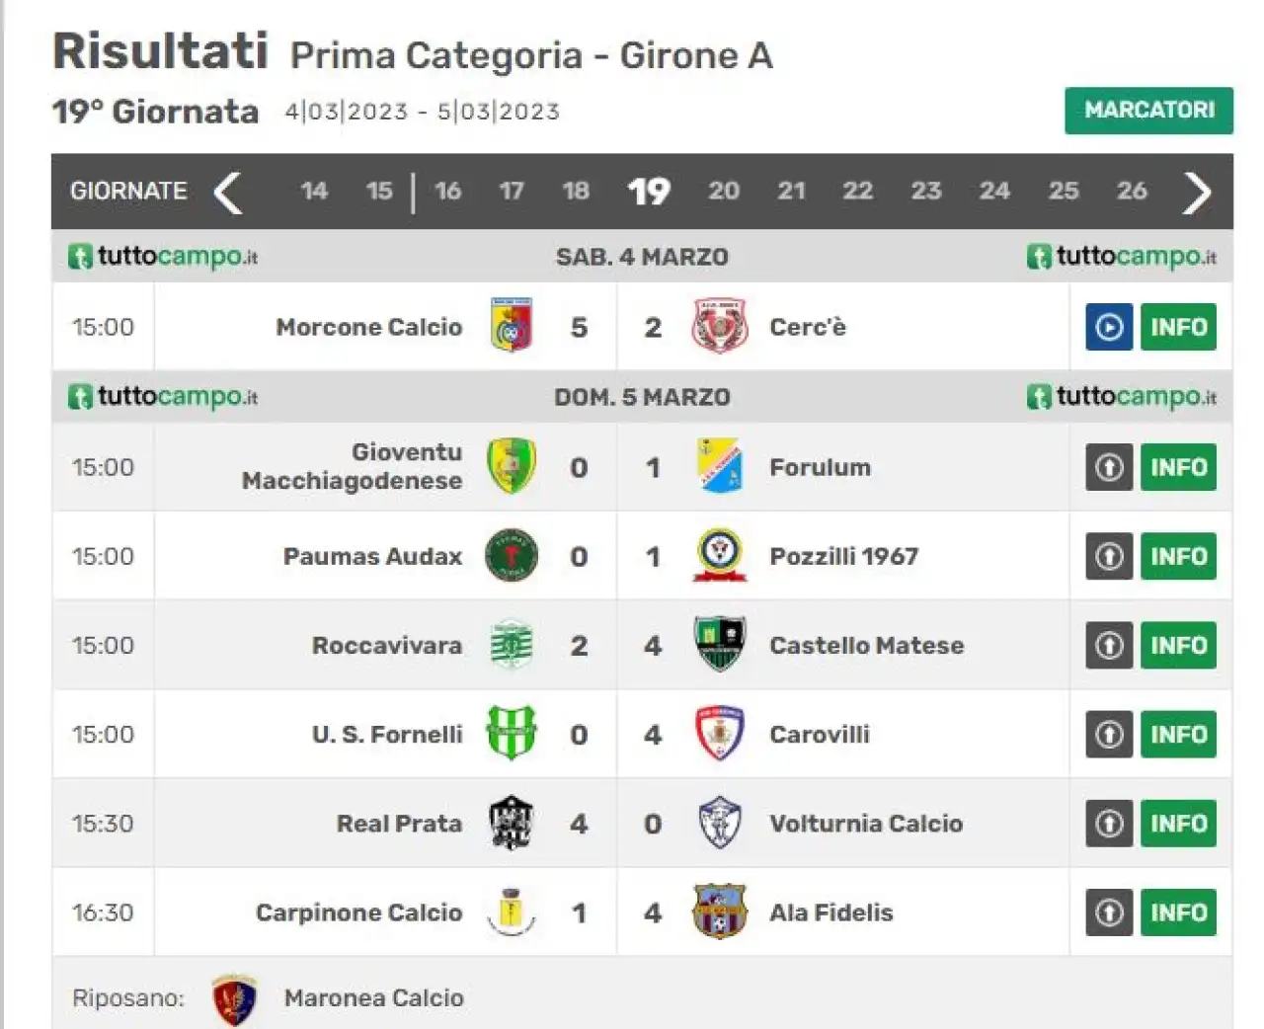This screenshot has height=1029, width=1264.
Task: Open the play icon for Morcone Calcio match
Action: coord(1109,327)
